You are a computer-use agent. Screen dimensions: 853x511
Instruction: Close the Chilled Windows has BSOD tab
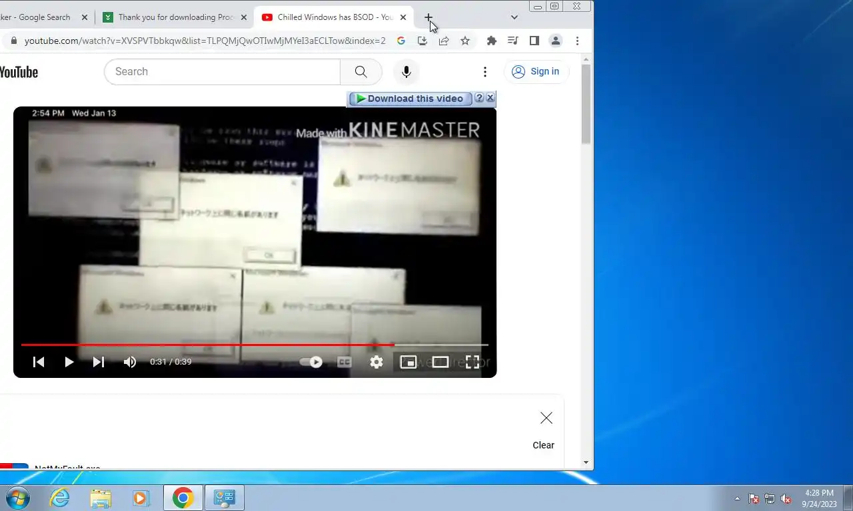click(x=403, y=17)
